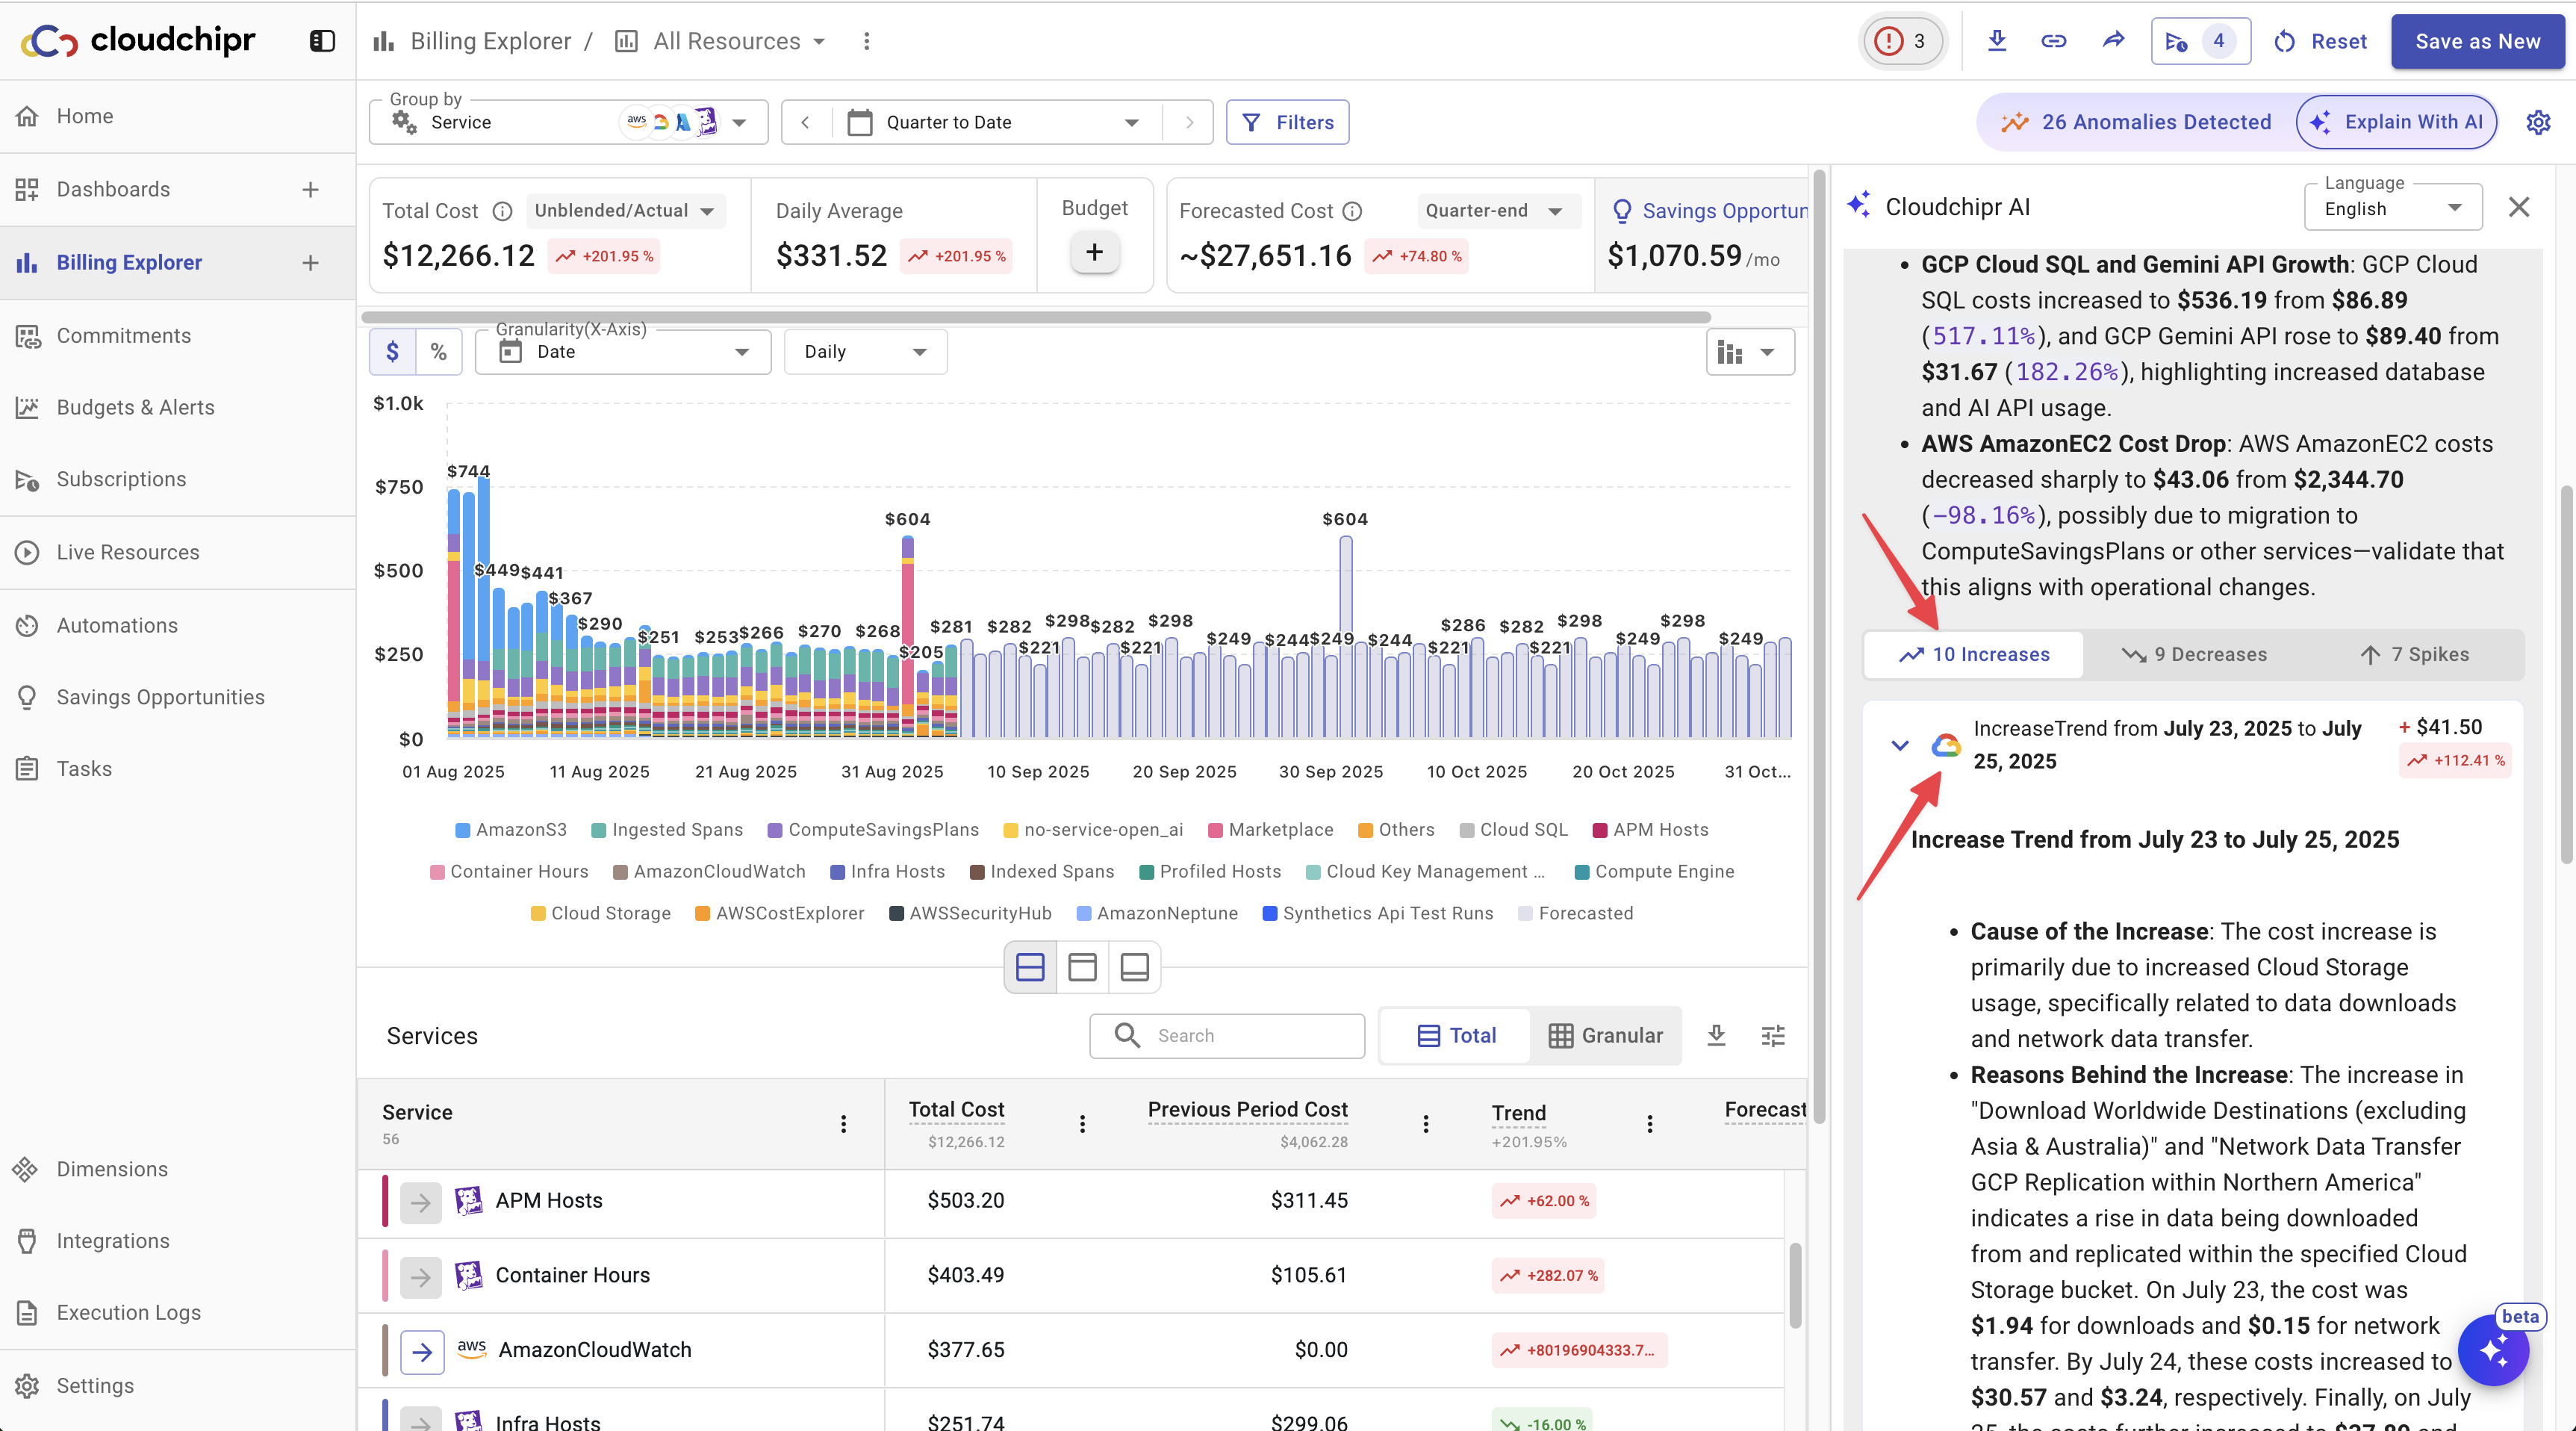Screen dimensions: 2576x1431
Task: Click the Save as New button
Action: coord(2477,41)
